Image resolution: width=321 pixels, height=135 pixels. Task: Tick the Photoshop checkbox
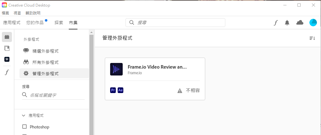(24, 127)
